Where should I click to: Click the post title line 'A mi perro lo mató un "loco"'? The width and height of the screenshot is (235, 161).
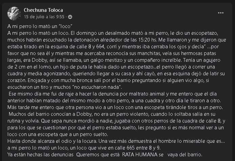point(40,26)
